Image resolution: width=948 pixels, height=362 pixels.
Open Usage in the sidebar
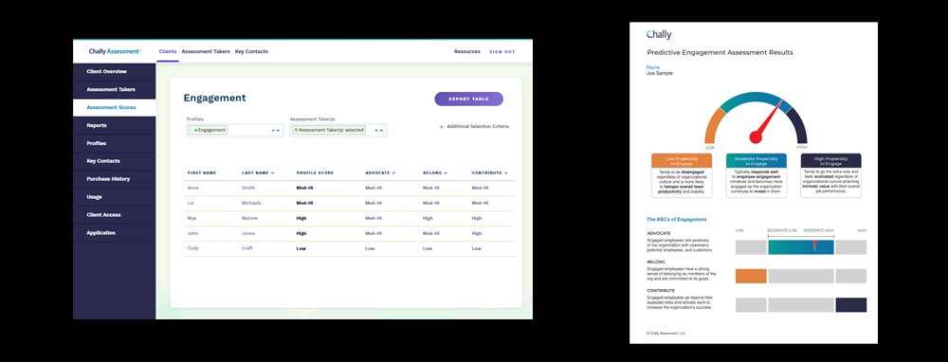tap(115, 197)
